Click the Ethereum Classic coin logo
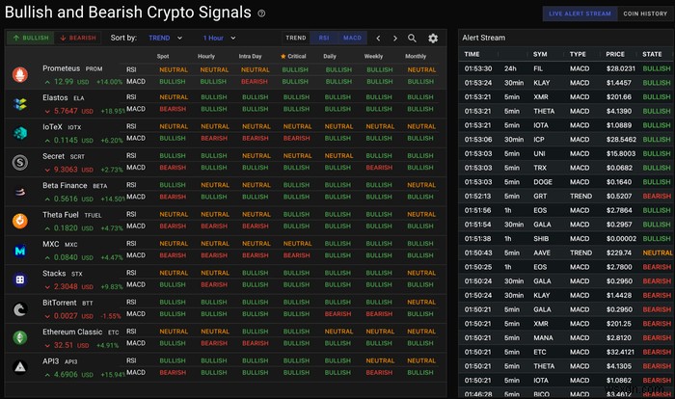This screenshot has height=399, width=675. click(x=20, y=338)
